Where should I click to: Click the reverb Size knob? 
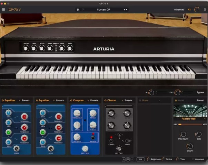(x=199, y=135)
